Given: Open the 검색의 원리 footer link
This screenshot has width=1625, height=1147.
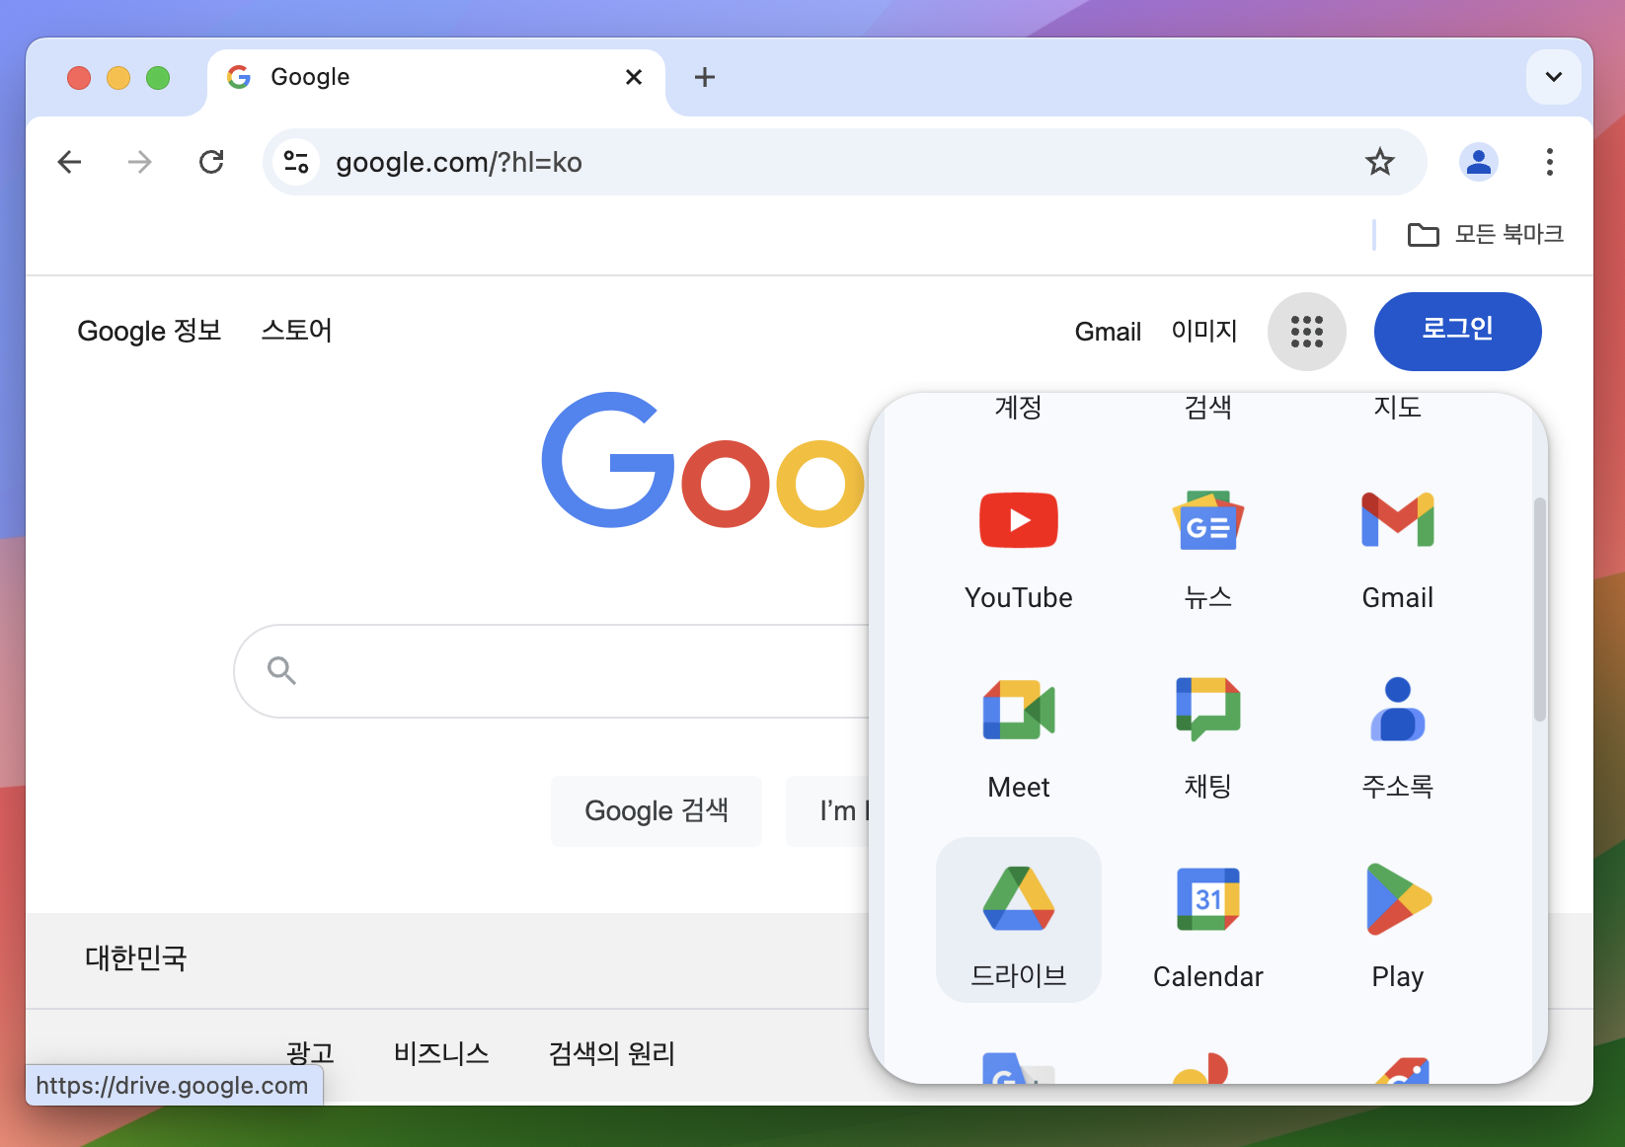Looking at the screenshot, I should pyautogui.click(x=611, y=1053).
